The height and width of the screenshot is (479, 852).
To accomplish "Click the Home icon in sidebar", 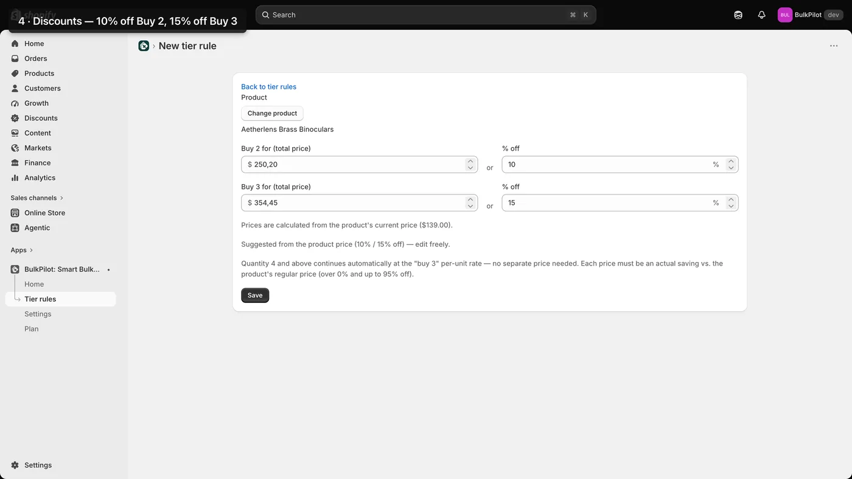I will click(x=15, y=44).
